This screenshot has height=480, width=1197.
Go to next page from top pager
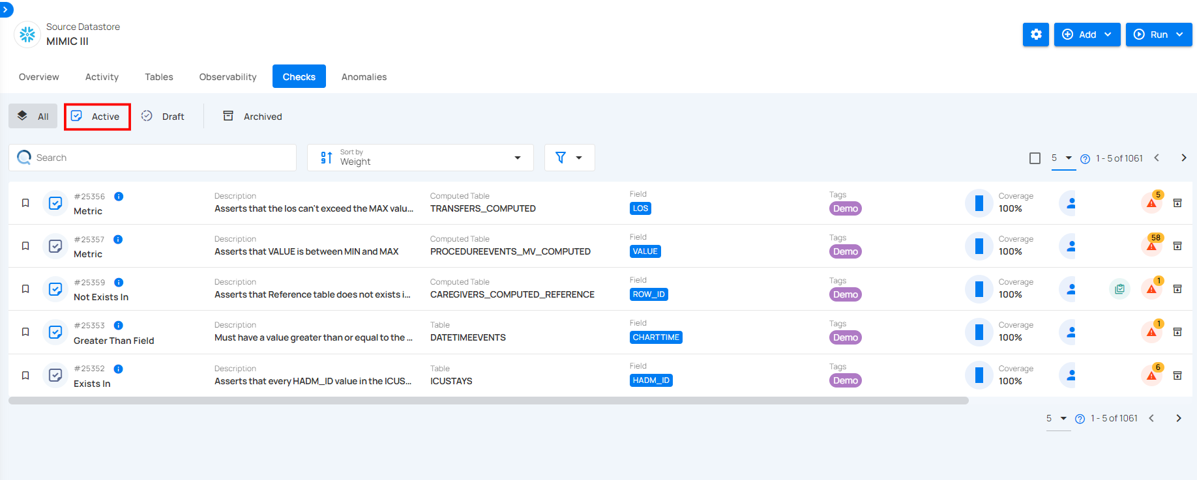(1184, 158)
